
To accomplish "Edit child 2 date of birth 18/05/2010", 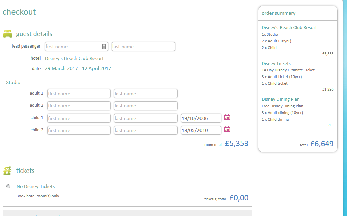I will click(201, 130).
